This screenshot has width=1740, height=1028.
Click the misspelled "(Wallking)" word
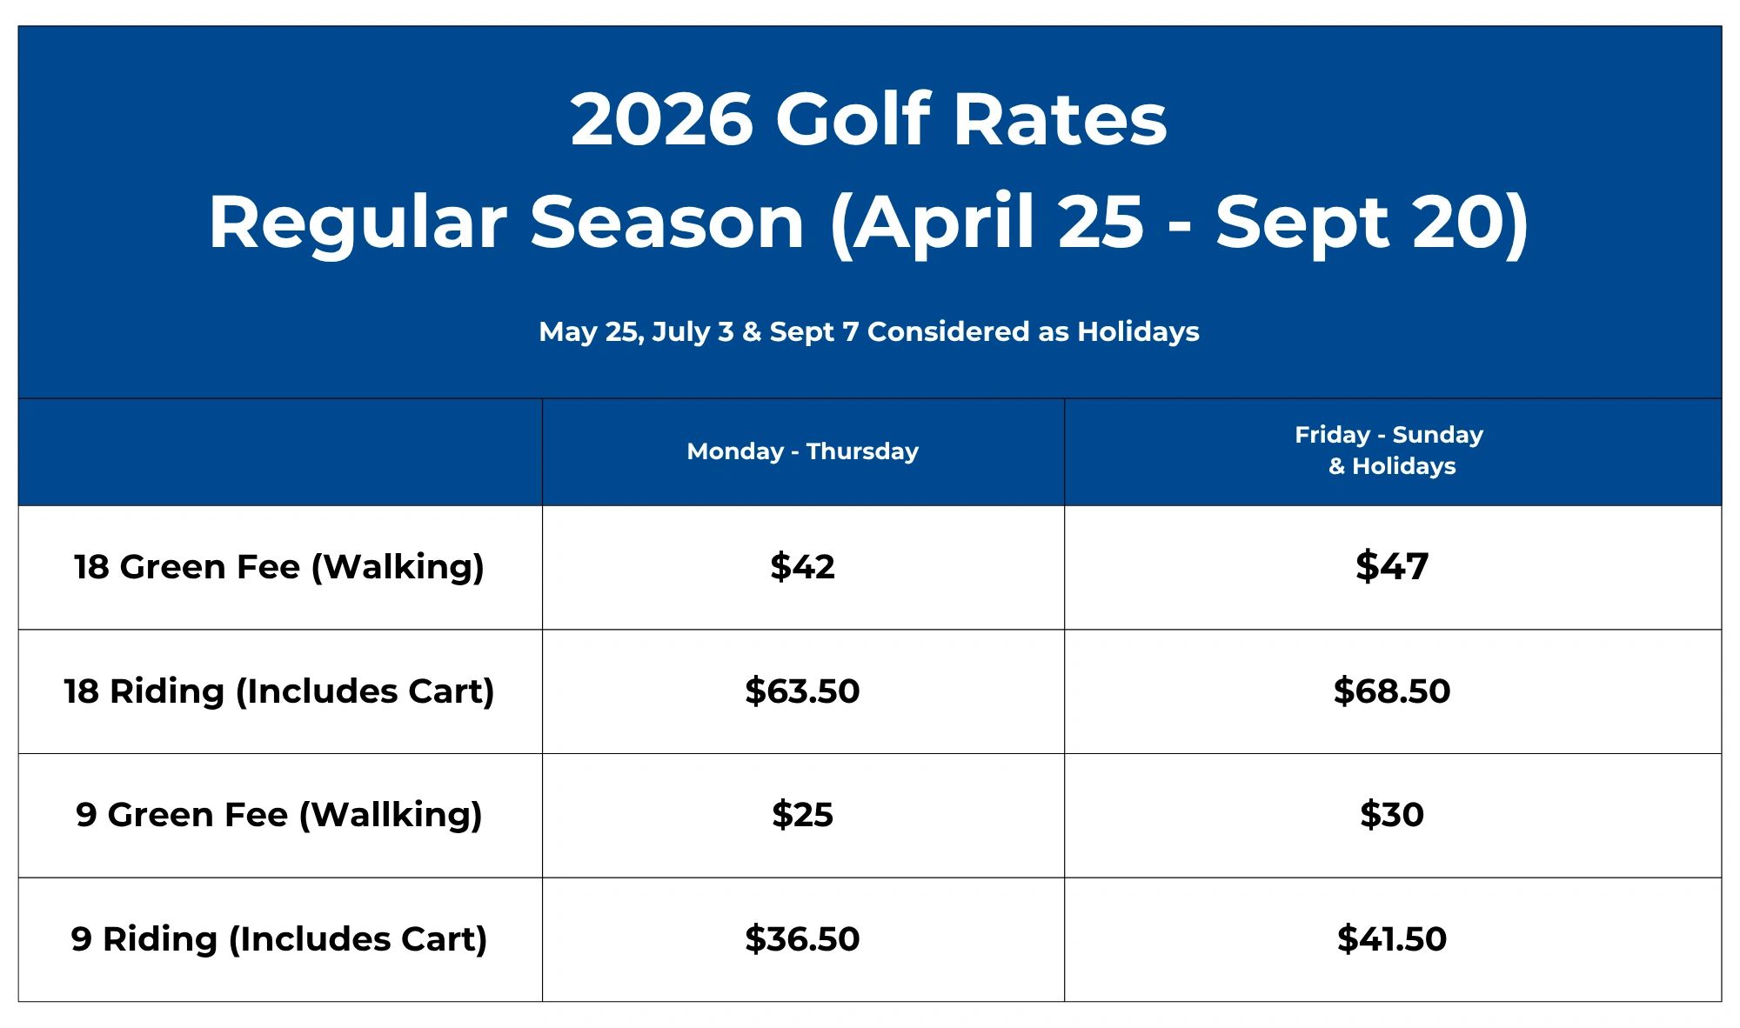[391, 815]
